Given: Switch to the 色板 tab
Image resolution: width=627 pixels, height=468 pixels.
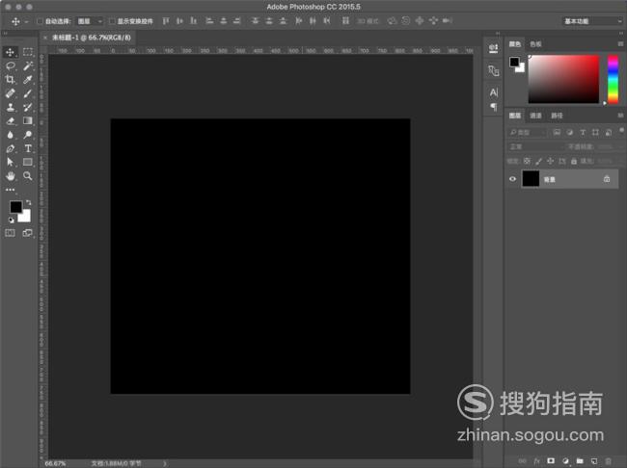Looking at the screenshot, I should pyautogui.click(x=535, y=44).
